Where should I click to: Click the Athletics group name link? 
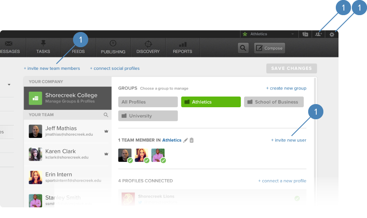[172, 140]
